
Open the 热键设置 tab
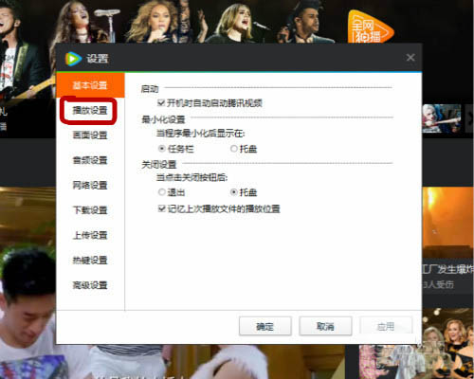[90, 260]
